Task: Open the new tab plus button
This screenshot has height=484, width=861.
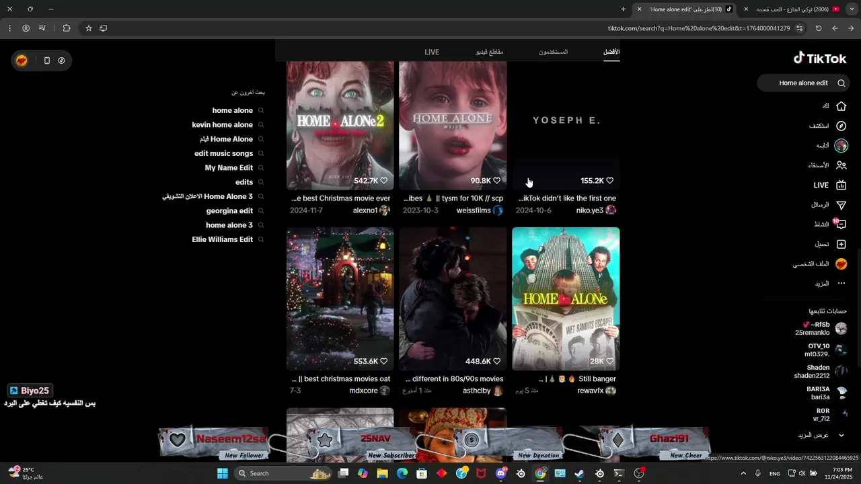Action: tap(623, 9)
